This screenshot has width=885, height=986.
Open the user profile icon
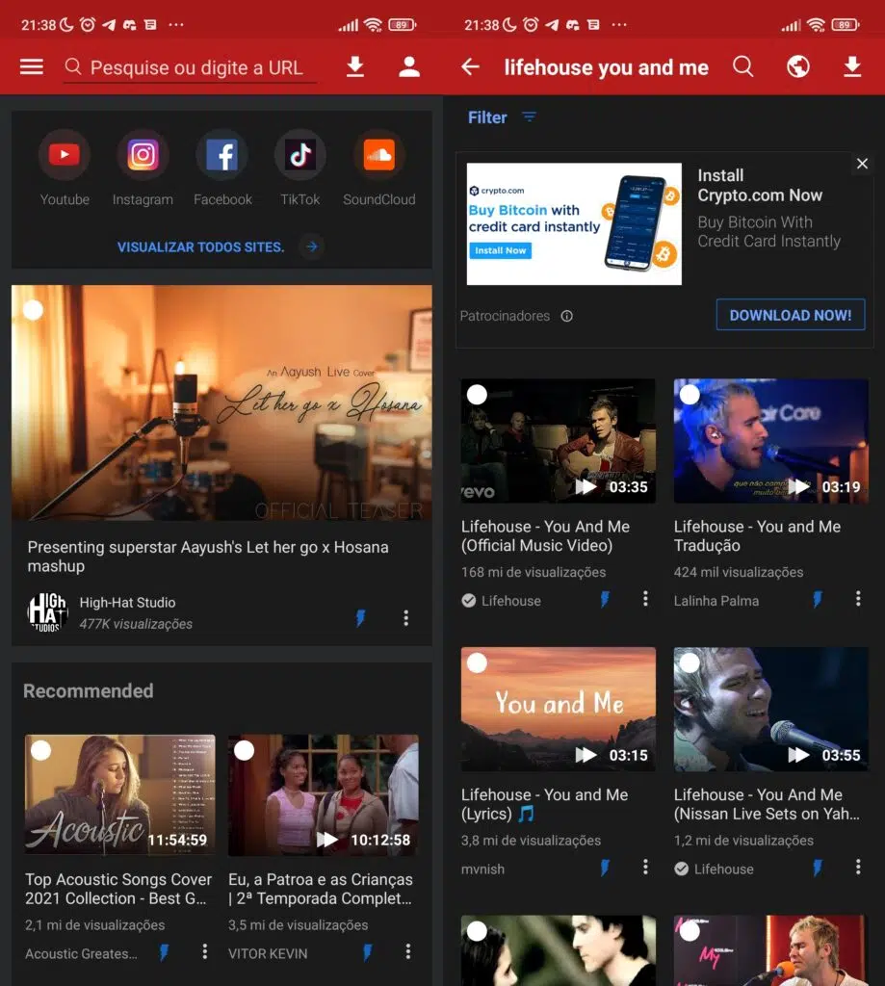(x=408, y=67)
